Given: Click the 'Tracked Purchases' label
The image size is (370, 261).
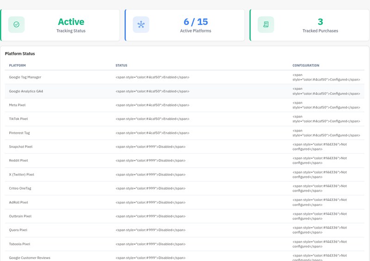Looking at the screenshot, I should (320, 31).
